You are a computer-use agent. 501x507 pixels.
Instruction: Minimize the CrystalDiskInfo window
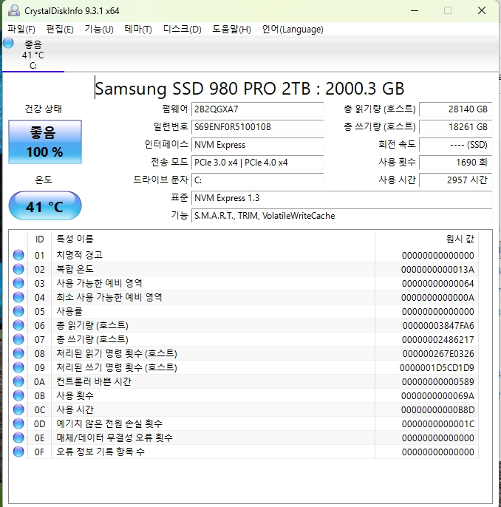click(415, 10)
